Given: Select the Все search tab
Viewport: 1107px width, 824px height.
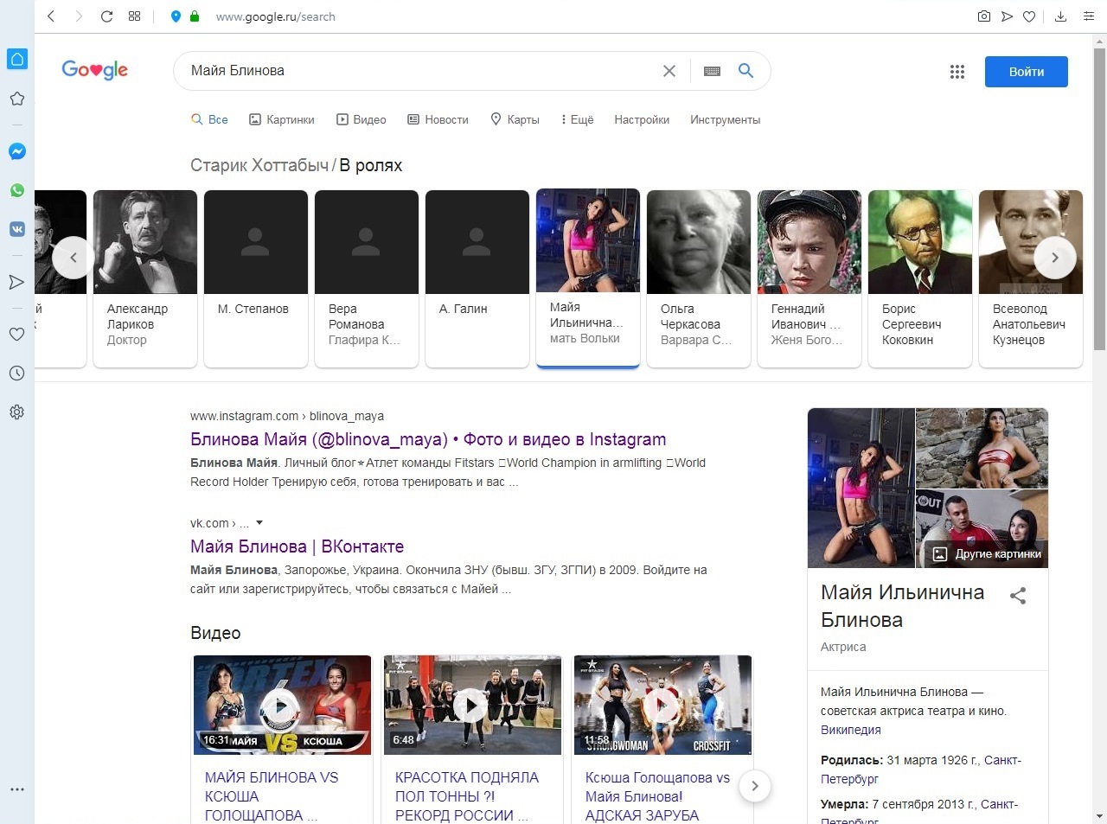Looking at the screenshot, I should click(x=209, y=119).
